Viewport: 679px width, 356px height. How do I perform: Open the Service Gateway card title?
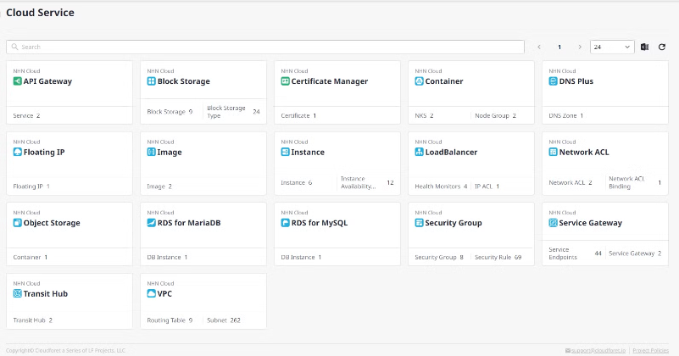pos(591,223)
